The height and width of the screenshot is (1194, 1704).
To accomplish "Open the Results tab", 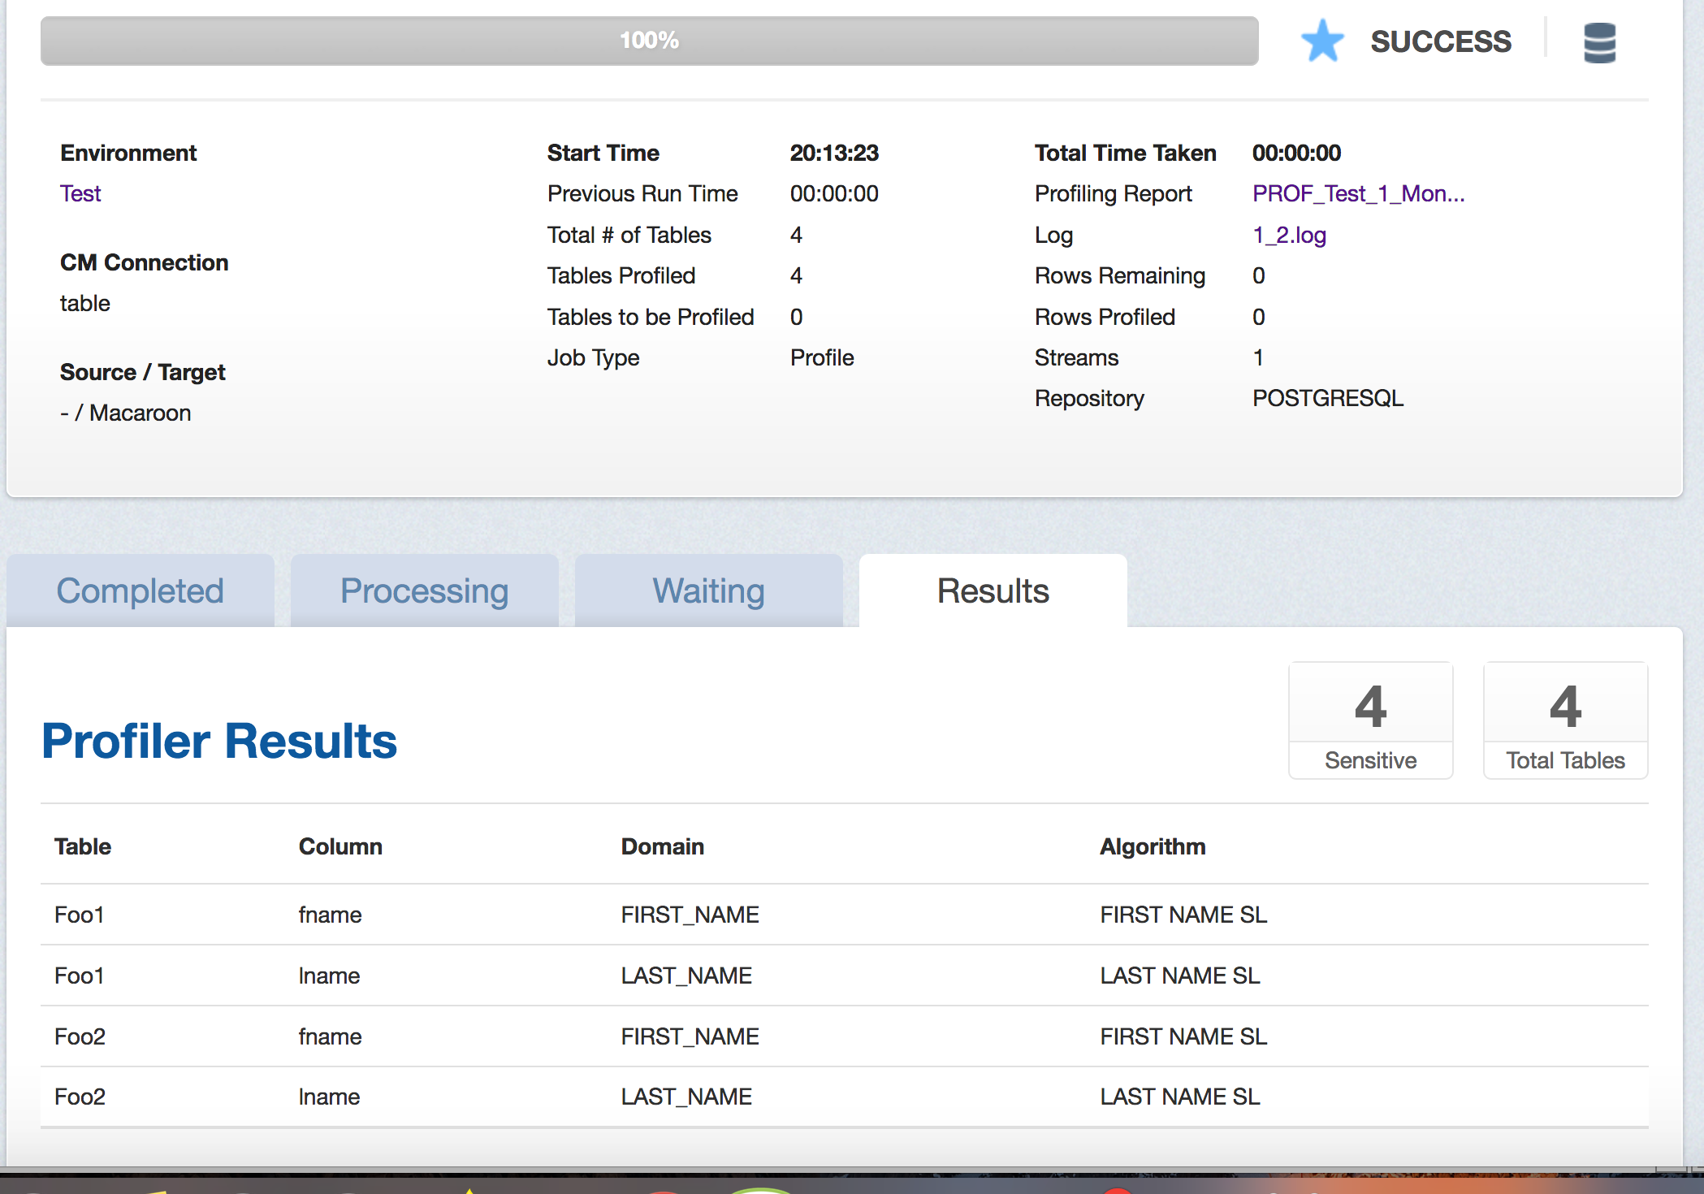I will click(x=993, y=591).
